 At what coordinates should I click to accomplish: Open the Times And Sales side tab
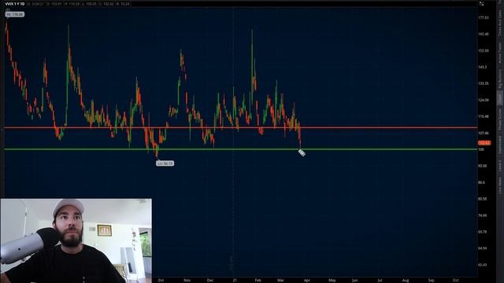pyautogui.click(x=500, y=23)
